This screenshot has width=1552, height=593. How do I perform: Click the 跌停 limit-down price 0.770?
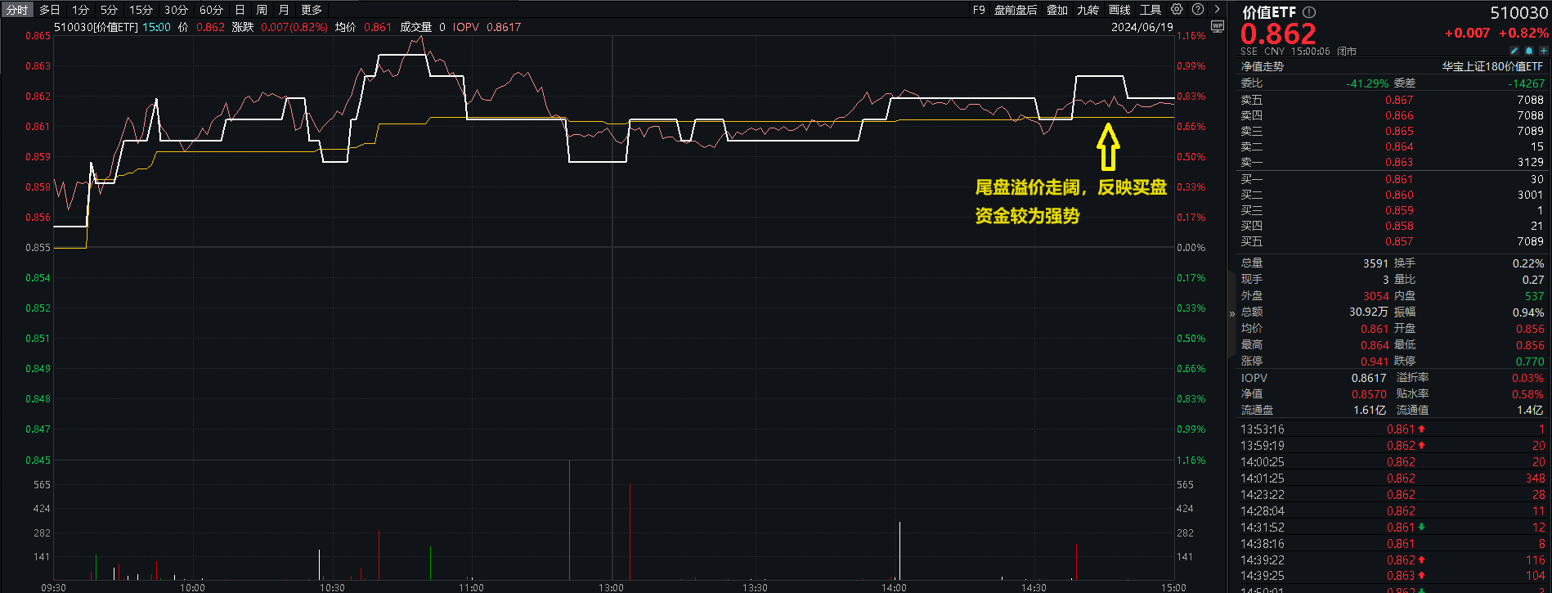1530,362
